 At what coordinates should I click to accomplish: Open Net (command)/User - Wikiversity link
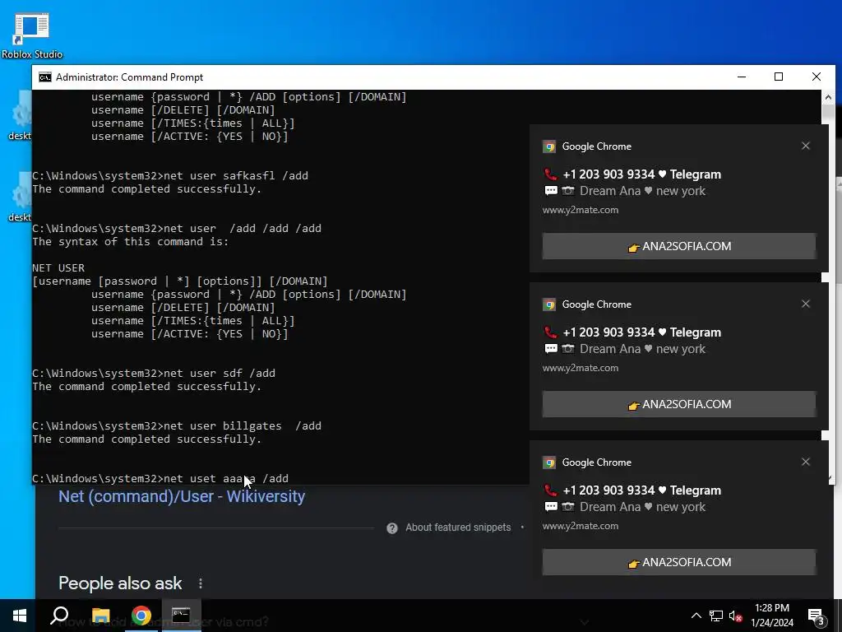(182, 496)
